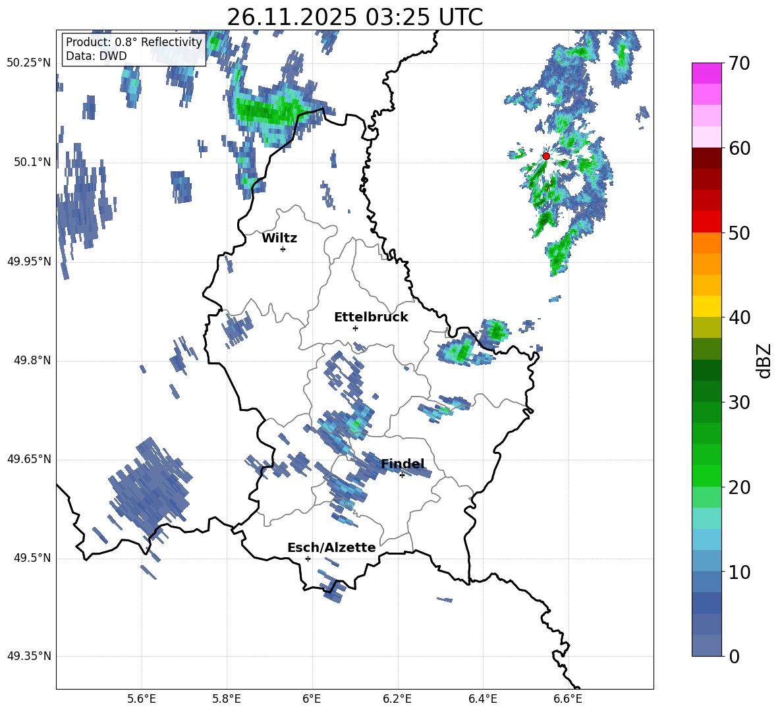Click the bright green swatch above 20 dBZ
The image size is (780, 712).
(x=706, y=476)
